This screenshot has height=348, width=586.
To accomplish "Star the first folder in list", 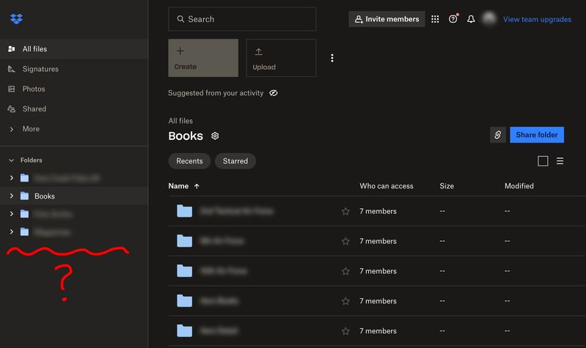I will [x=345, y=212].
